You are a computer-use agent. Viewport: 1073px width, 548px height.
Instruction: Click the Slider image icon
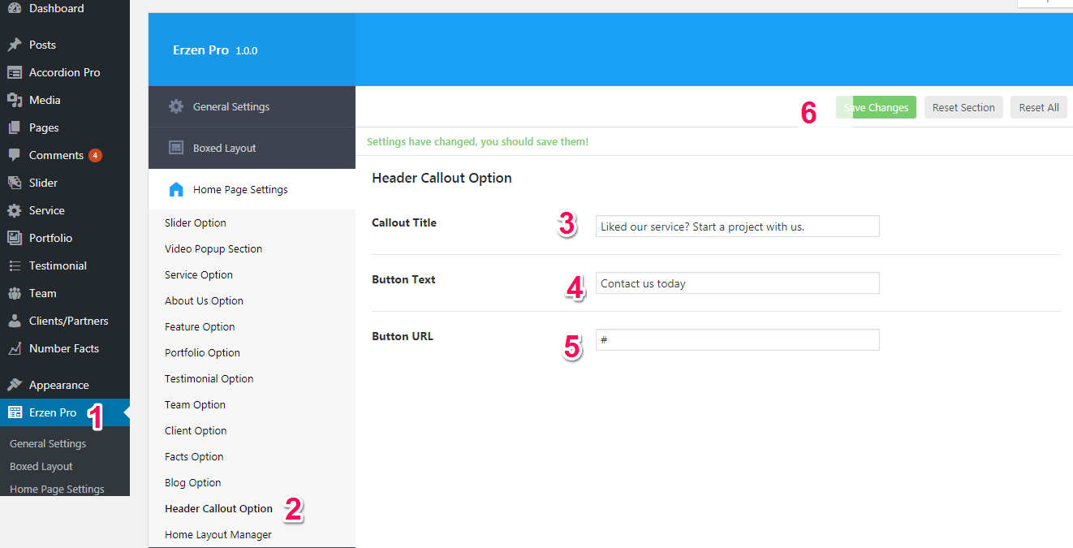point(15,183)
